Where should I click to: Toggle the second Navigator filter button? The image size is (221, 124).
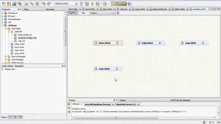tap(16, 117)
